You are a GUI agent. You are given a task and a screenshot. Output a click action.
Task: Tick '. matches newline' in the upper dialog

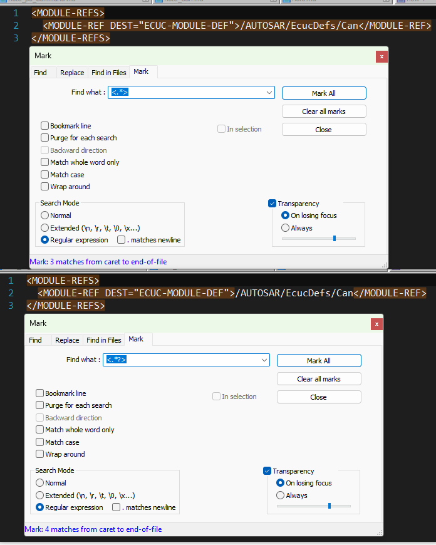tap(122, 240)
